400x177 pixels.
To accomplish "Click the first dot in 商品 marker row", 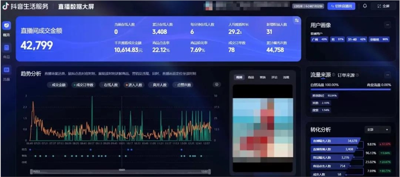I will [x=30, y=150].
